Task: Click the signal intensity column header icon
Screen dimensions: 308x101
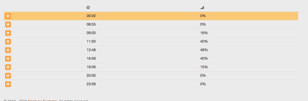Action: tap(202, 7)
